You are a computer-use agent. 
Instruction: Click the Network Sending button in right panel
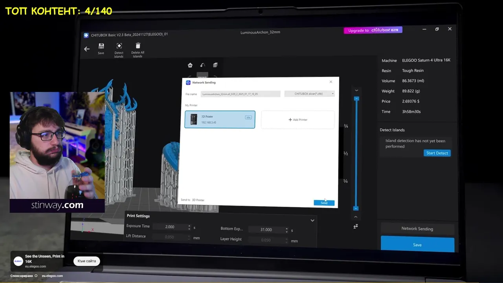417,229
